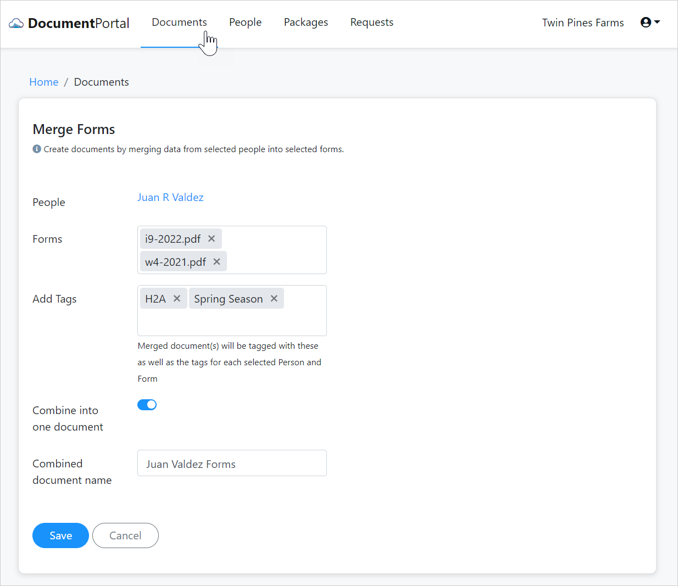Remove the H2A tag
Viewport: 678px width, 586px height.
[x=177, y=298]
